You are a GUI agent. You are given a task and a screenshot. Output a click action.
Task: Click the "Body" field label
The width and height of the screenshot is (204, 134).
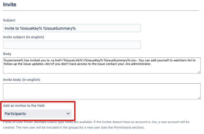click(7, 54)
